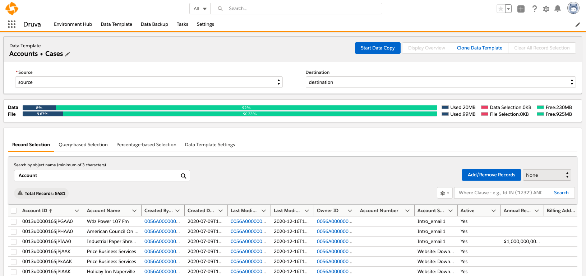Switch to Percentage-based Selection tab
This screenshot has width=586, height=276.
tap(146, 145)
